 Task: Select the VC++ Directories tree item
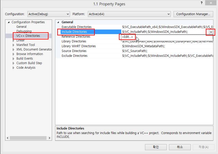[28, 36]
